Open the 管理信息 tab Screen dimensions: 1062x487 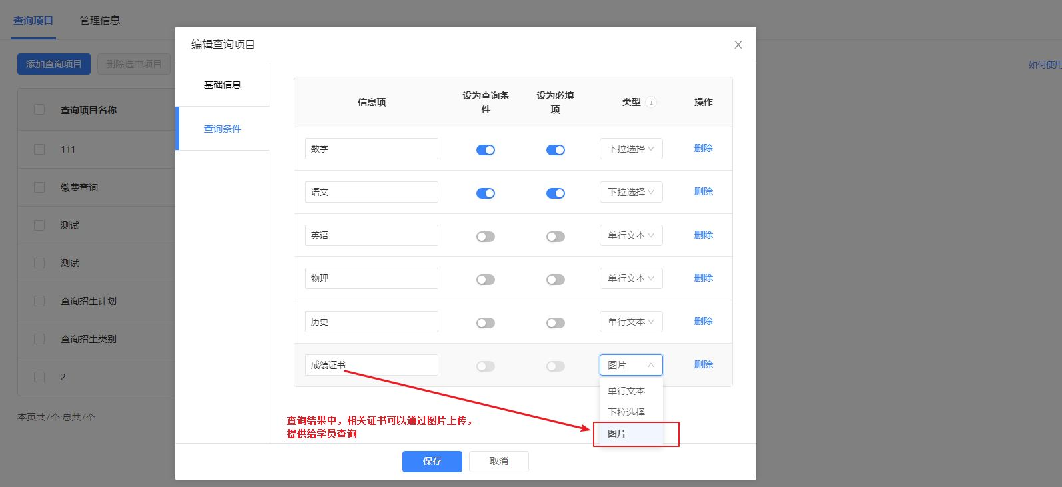[100, 21]
